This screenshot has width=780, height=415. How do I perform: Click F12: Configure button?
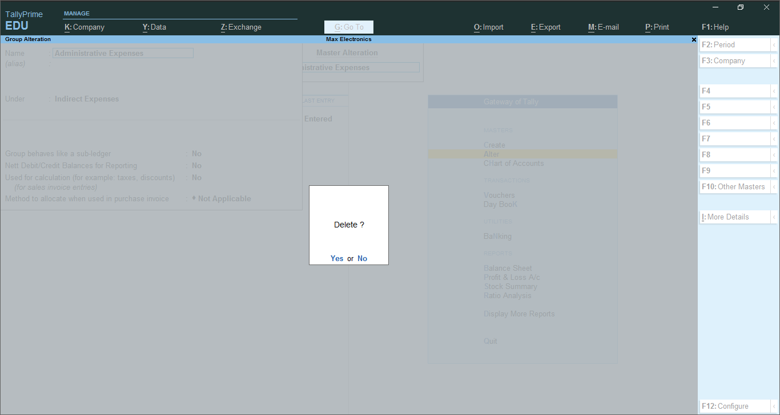(735, 406)
